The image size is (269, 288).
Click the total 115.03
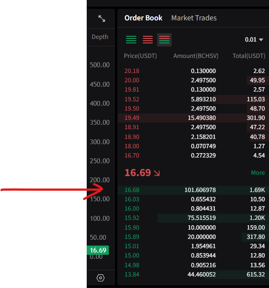pos(256,99)
